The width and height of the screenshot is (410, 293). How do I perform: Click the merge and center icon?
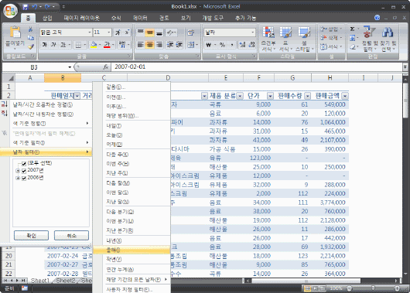pos(191,45)
